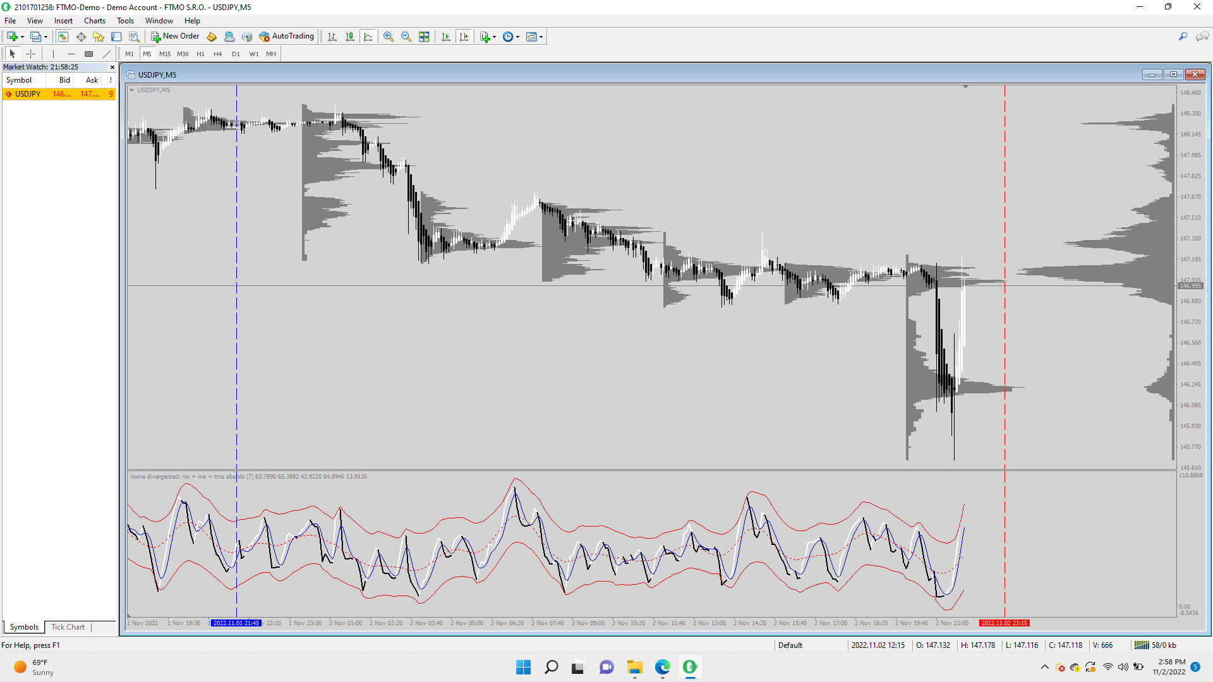Open the Data Window icon
1213x682 pixels.
coord(81,37)
